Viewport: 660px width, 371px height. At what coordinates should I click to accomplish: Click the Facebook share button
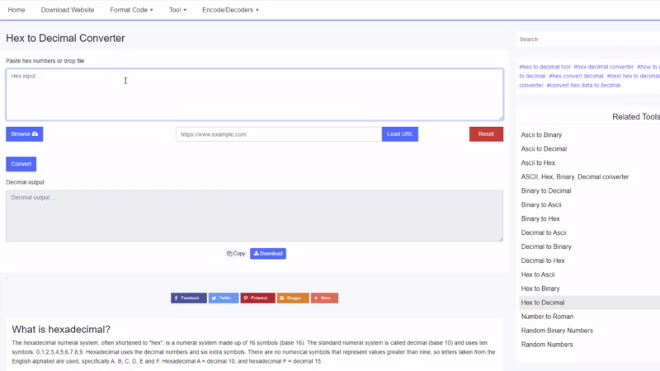point(188,298)
